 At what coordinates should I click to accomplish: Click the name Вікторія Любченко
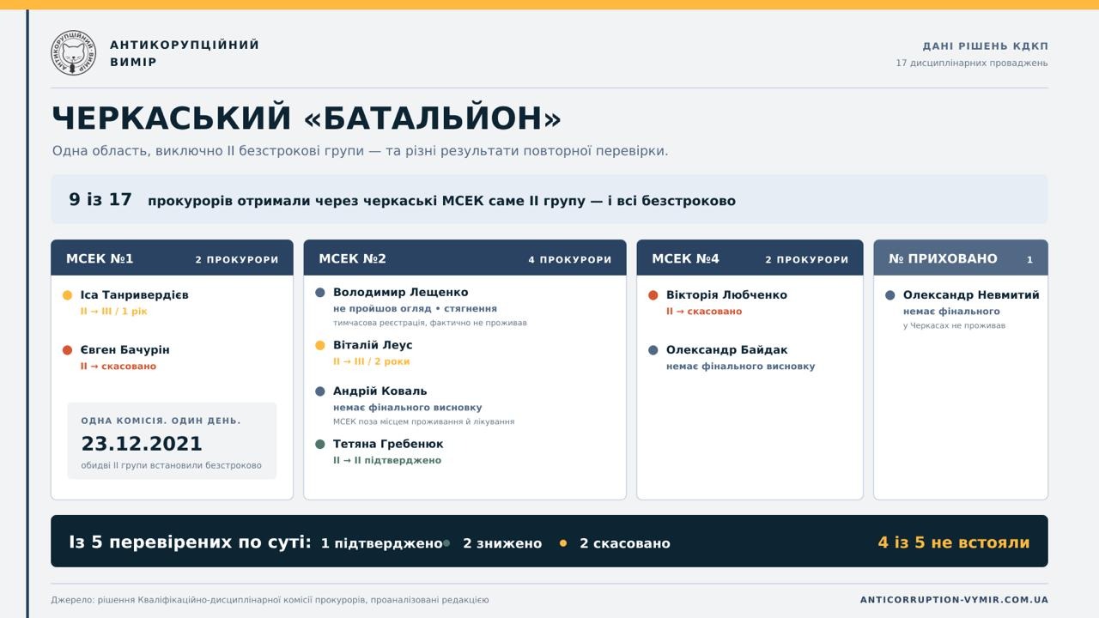pyautogui.click(x=726, y=295)
